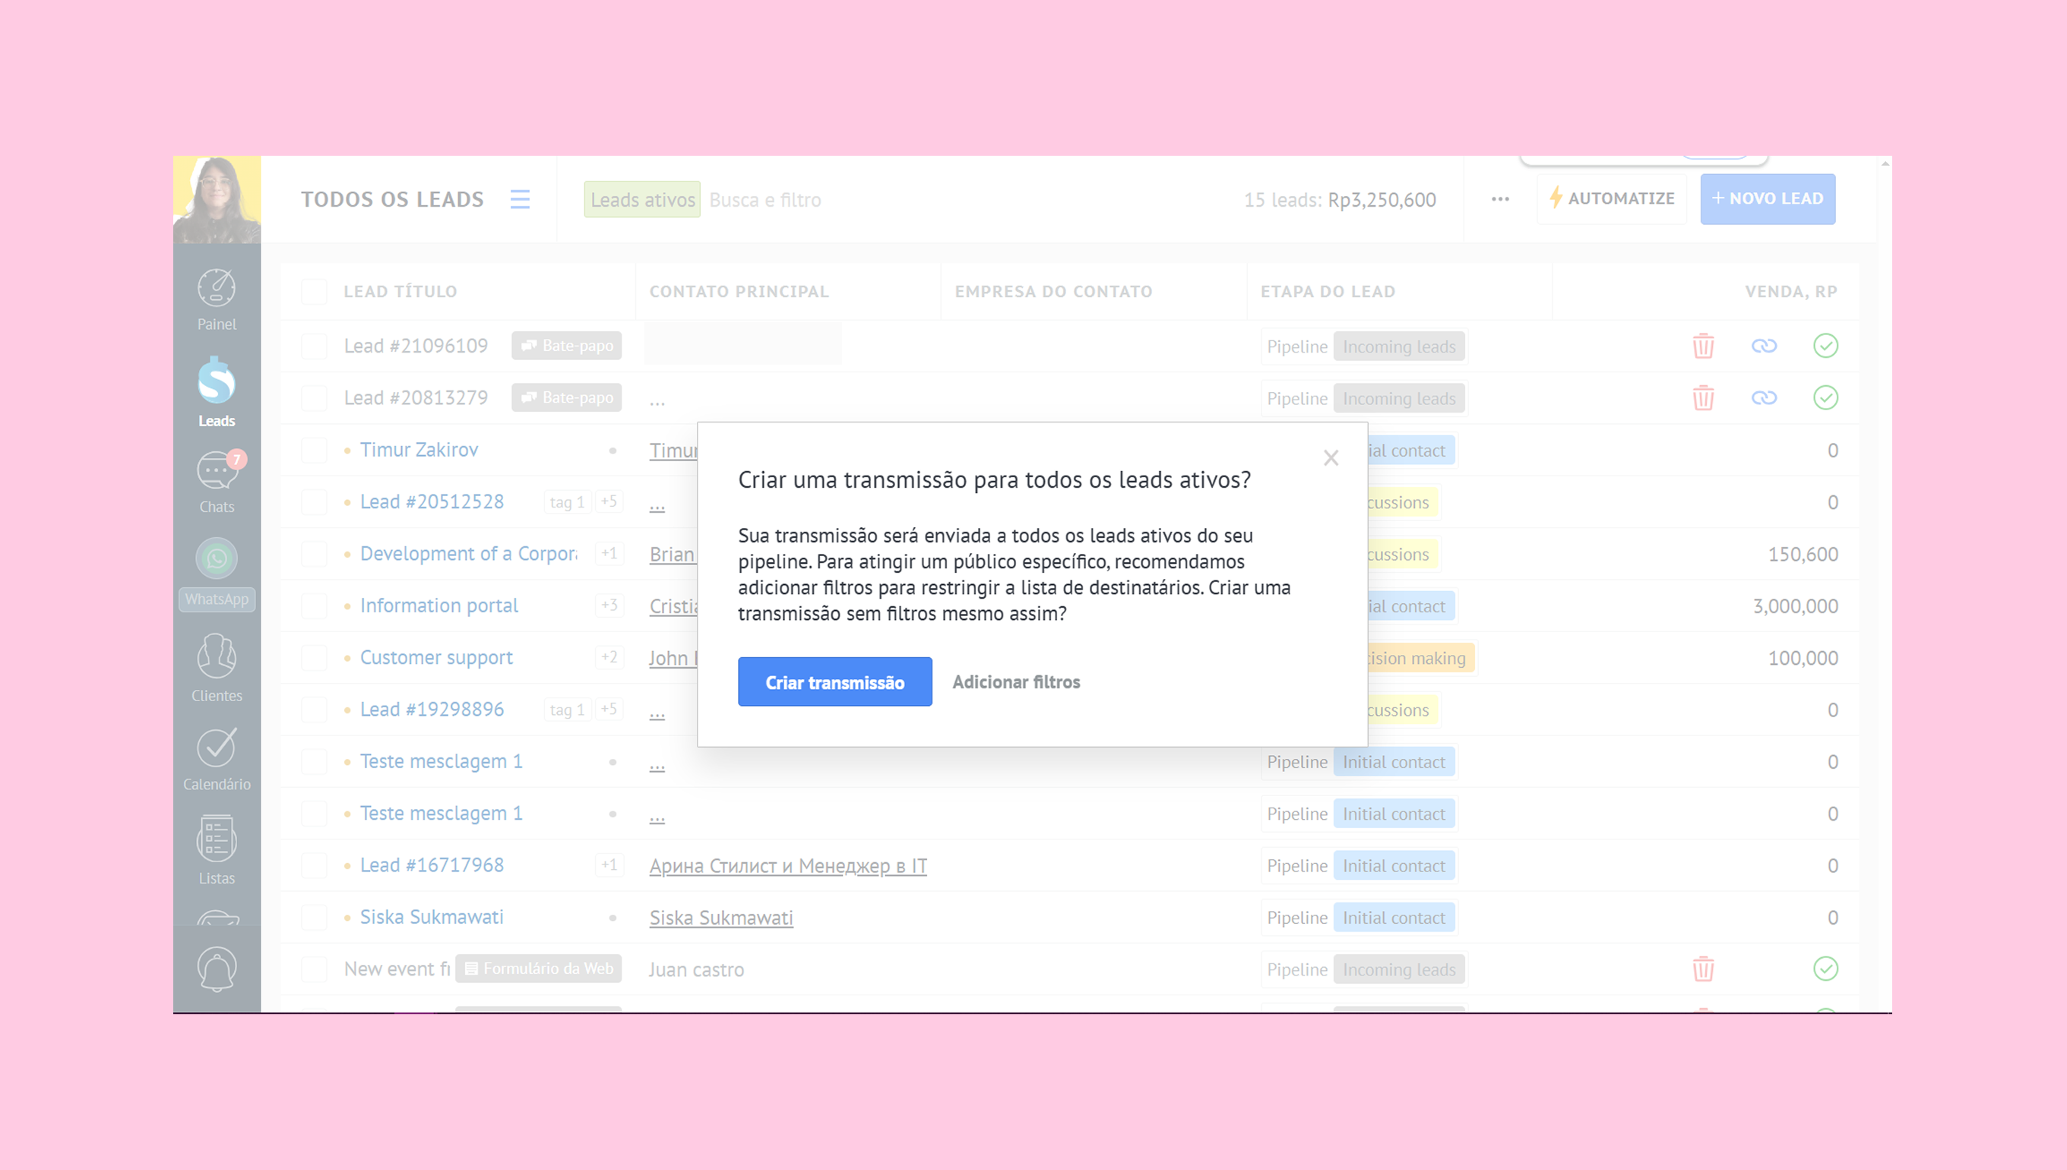2067x1170 pixels.
Task: Click the NOVO LEAD button
Action: [1768, 198]
